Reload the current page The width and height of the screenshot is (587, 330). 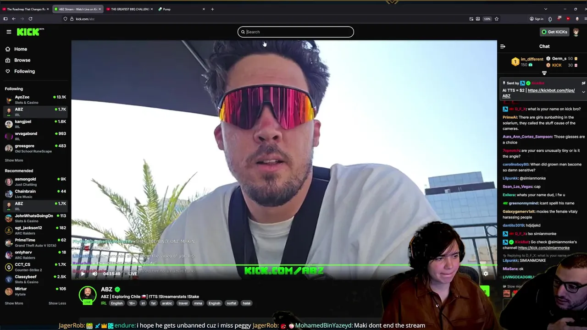point(30,19)
